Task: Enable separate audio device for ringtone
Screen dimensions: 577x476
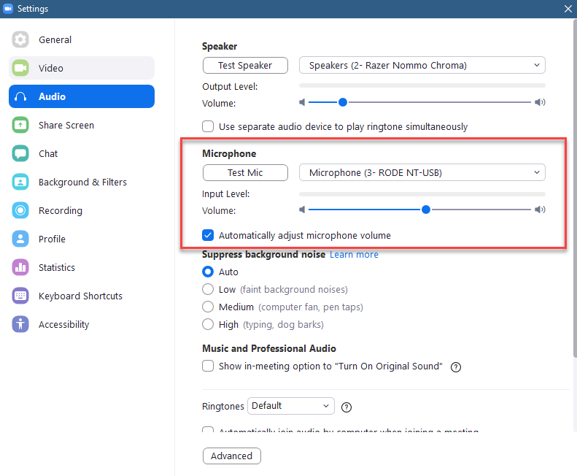Action: [208, 126]
